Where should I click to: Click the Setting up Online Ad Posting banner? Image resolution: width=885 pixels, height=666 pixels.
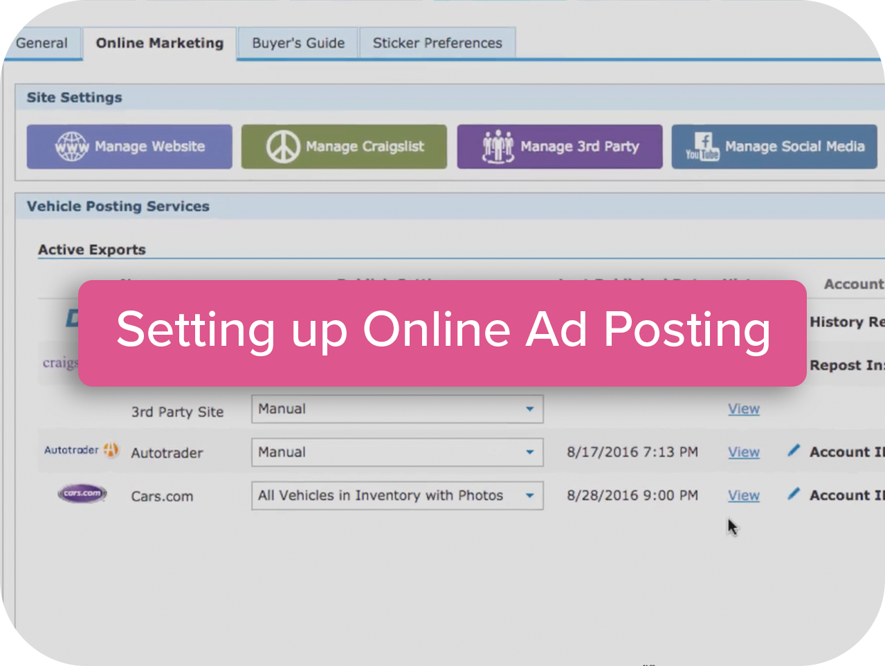(x=442, y=333)
